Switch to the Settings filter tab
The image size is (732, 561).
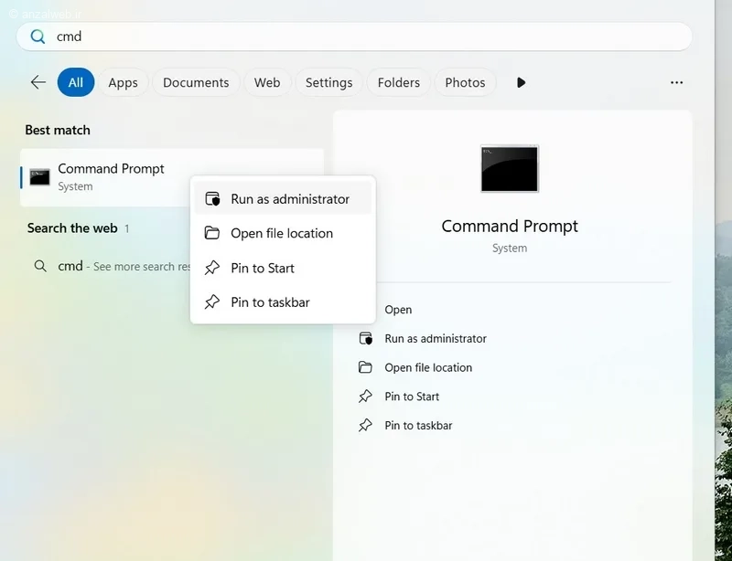328,82
